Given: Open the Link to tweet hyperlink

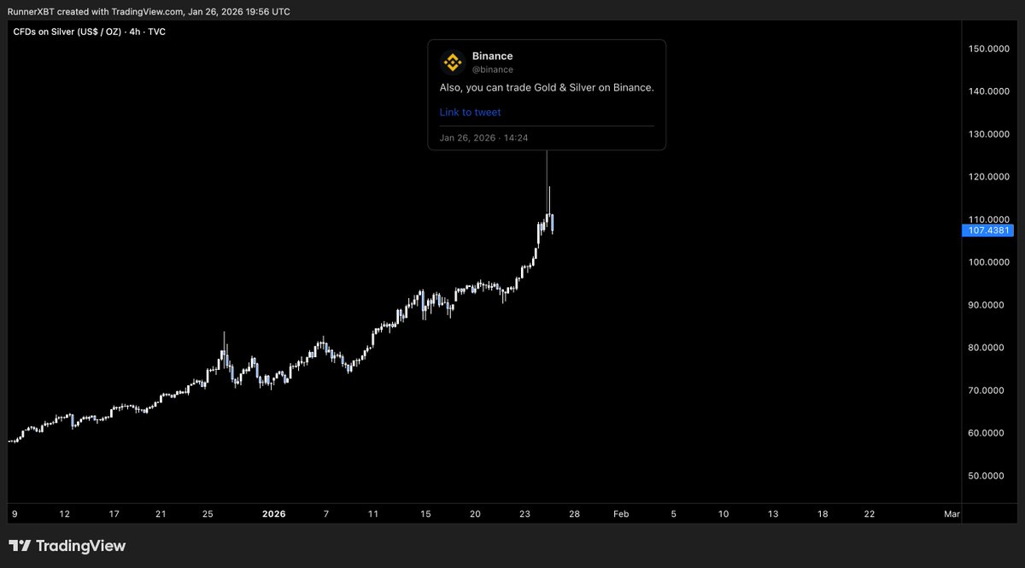Looking at the screenshot, I should (x=469, y=112).
